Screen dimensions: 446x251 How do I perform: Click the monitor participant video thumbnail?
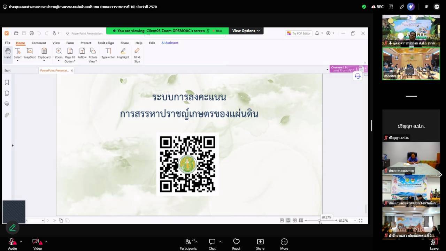[411, 64]
